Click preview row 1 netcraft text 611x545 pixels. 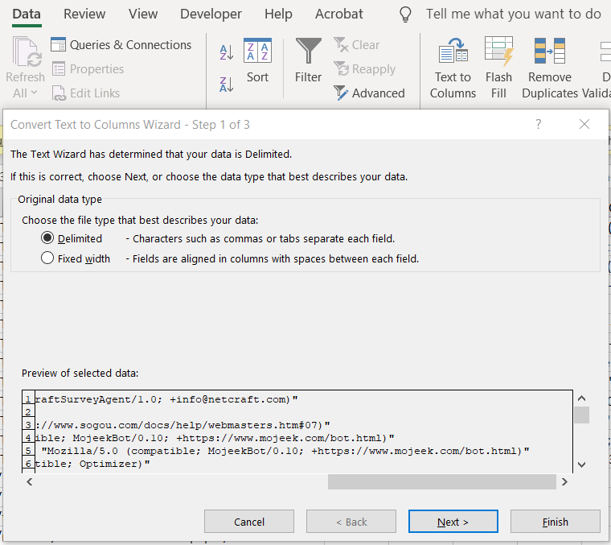click(x=166, y=399)
